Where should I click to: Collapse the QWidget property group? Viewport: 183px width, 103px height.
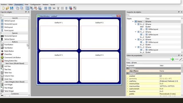pos(128,74)
